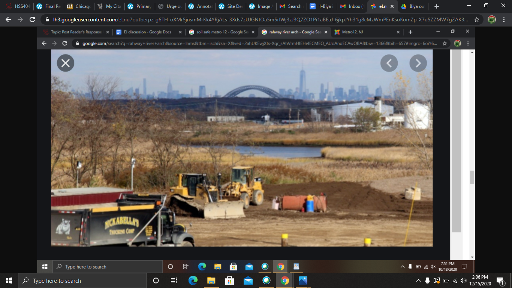Click the previous image arrow on the photo
This screenshot has width=512, height=288.
tap(389, 63)
